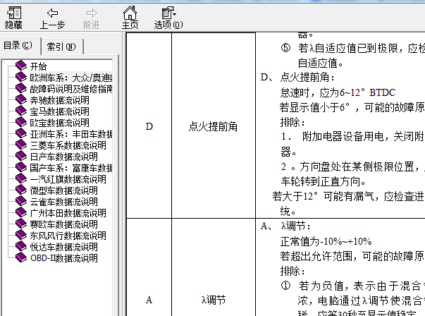The width and height of the screenshot is (425, 316).
Task: Open 东风风行数据流说明 topic
Action: 68,236
